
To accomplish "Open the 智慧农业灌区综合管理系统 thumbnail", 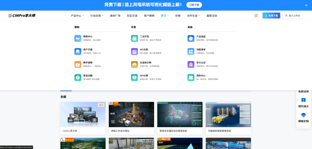I will tap(180, 115).
